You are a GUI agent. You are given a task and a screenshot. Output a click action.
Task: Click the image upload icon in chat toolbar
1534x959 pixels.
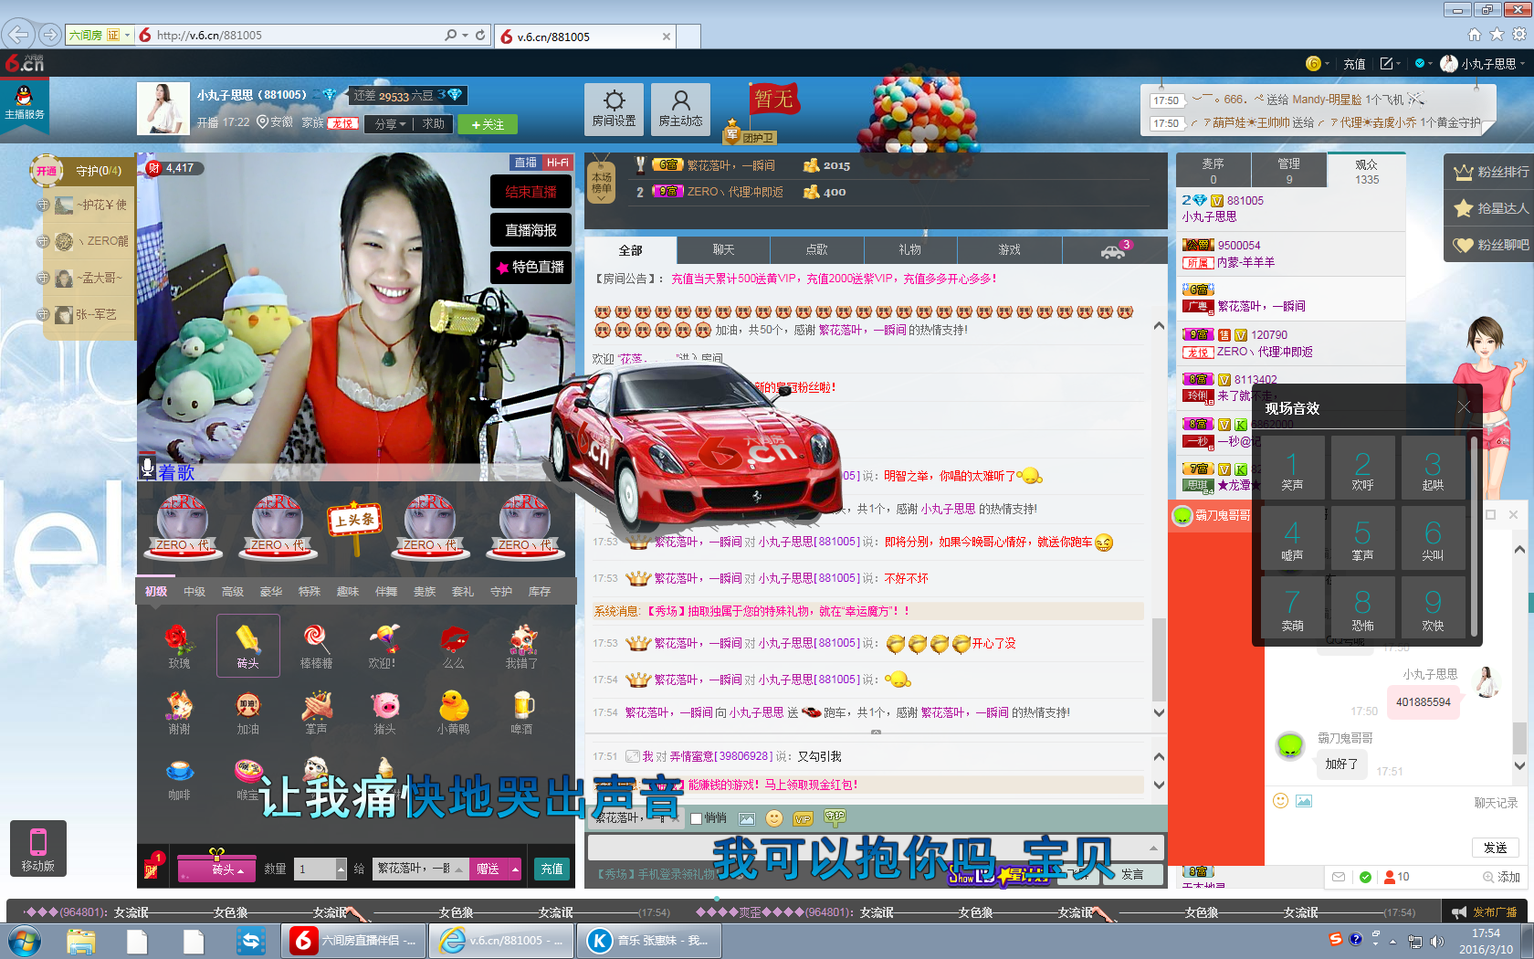click(x=747, y=819)
